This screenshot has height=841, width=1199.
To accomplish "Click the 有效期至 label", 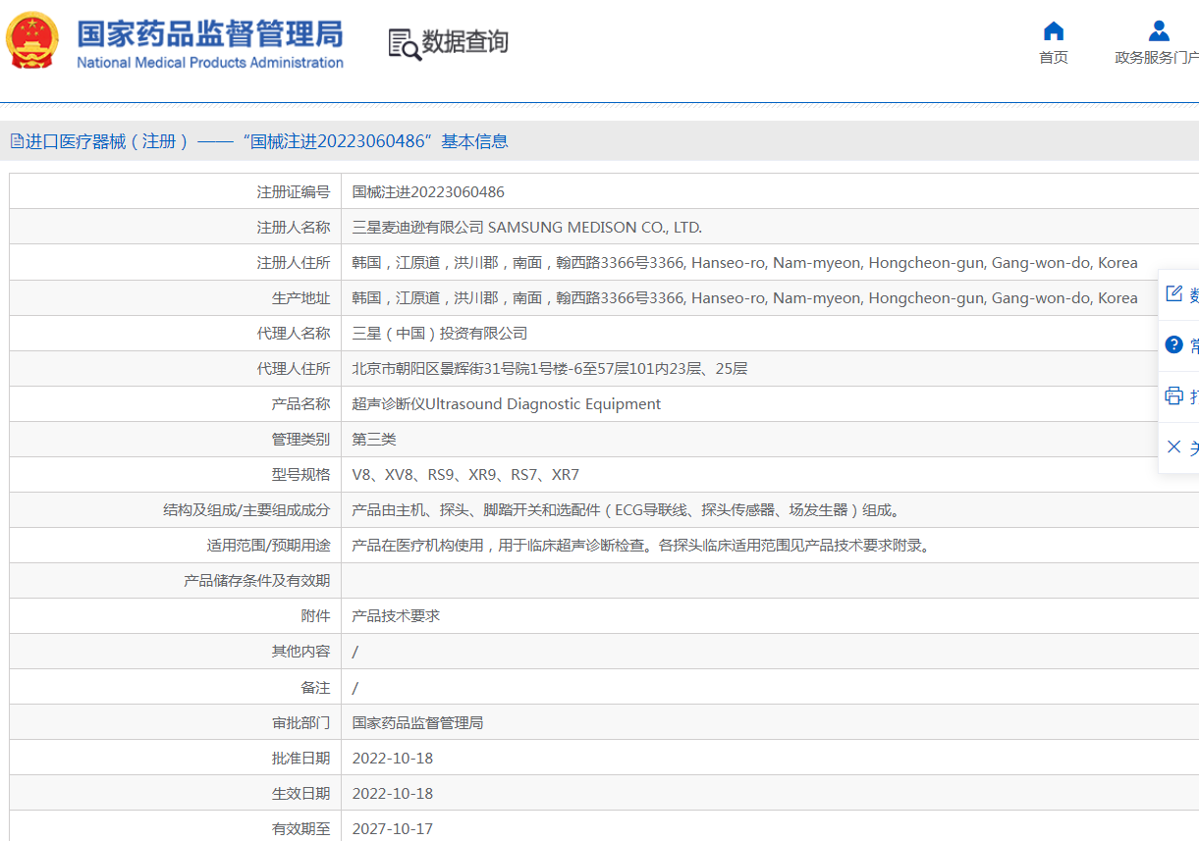I will coord(301,829).
